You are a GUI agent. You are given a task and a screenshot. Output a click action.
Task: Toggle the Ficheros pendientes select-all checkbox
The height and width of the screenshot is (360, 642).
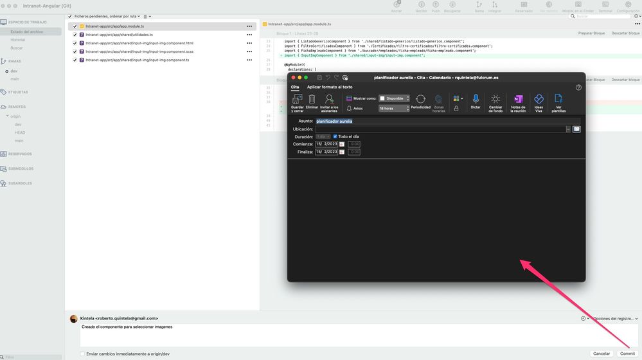point(70,16)
